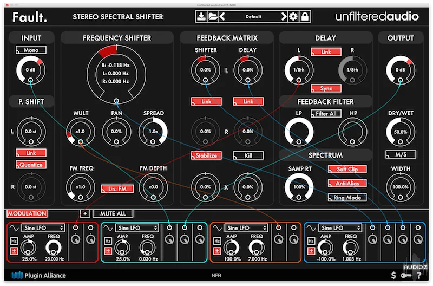Go to next preset arrow
The image size is (433, 286).
(x=284, y=17)
